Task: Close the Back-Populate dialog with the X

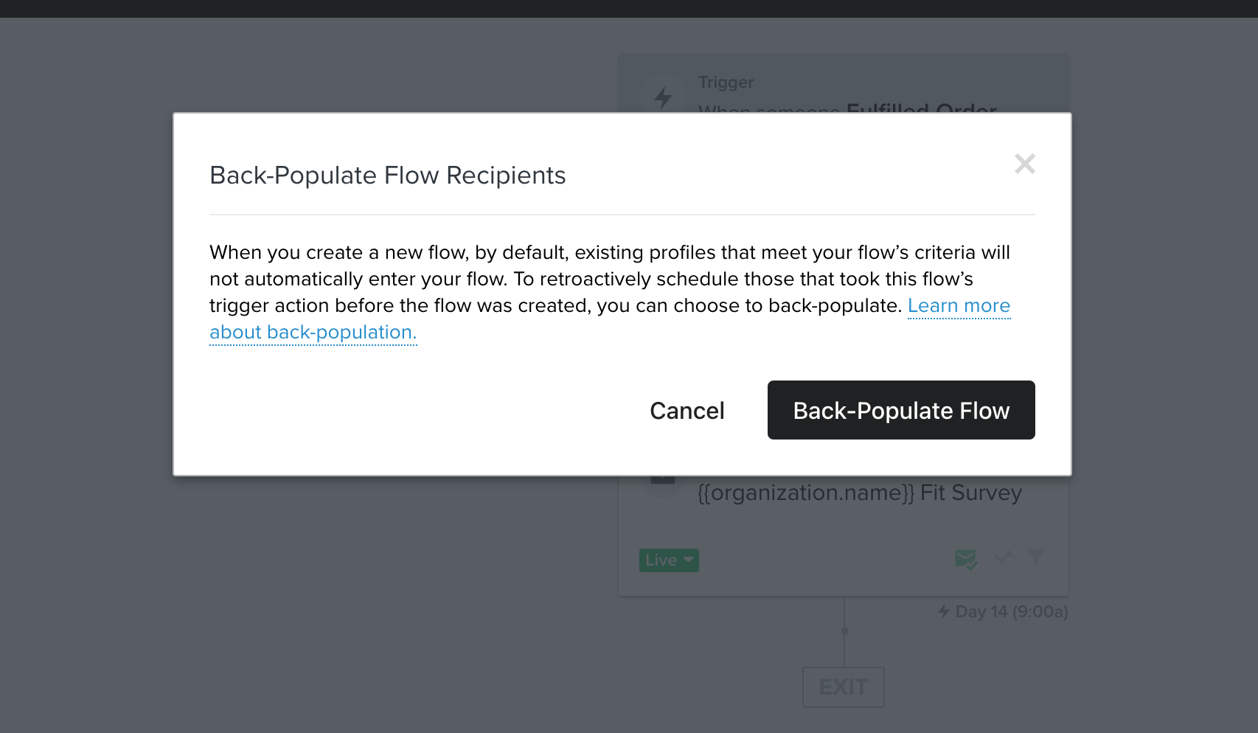Action: click(1025, 164)
